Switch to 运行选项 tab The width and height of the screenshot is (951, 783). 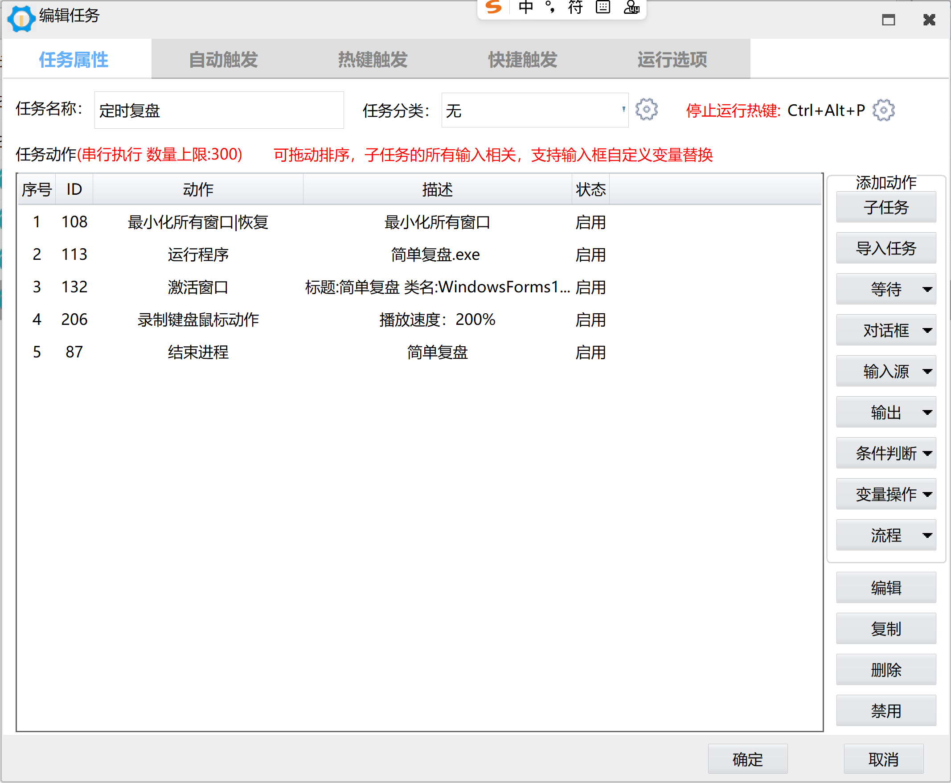point(672,60)
